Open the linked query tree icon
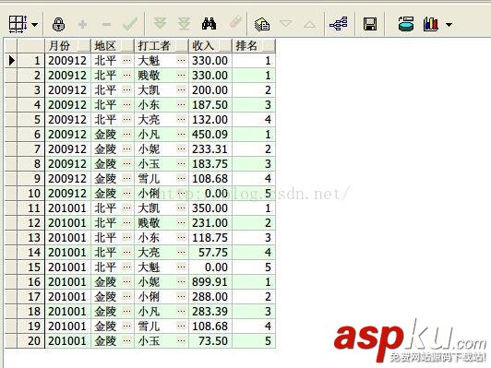491x368 pixels. click(339, 24)
